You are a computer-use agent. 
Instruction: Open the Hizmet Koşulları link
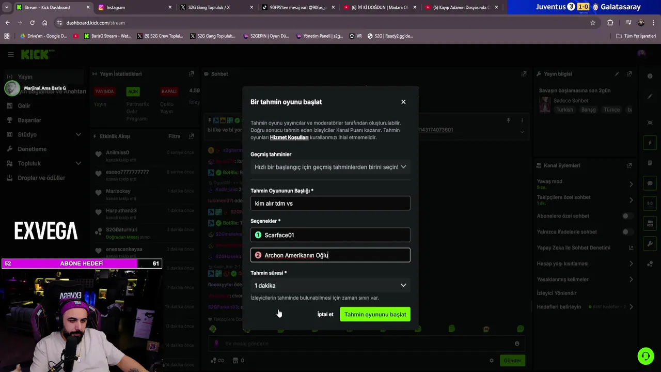[289, 137]
